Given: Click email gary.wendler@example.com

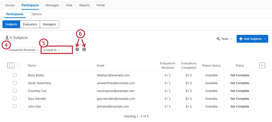Looking at the screenshot, I should 116,99.
